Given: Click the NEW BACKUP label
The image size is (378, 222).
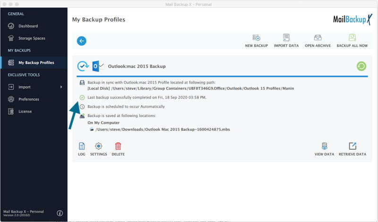Looking at the screenshot, I should pos(257,45).
